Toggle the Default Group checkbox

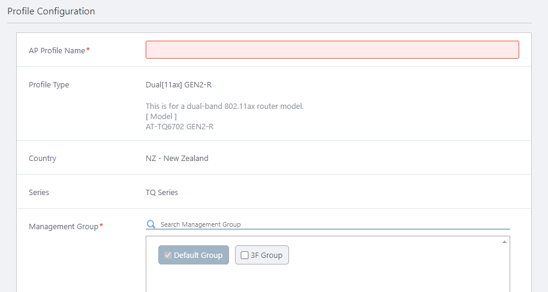pos(168,255)
